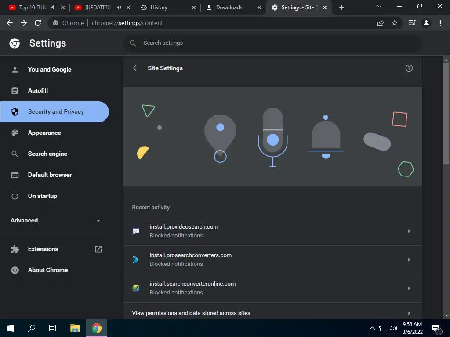Open File Explorer from taskbar
This screenshot has width=450, height=337.
pos(75,328)
